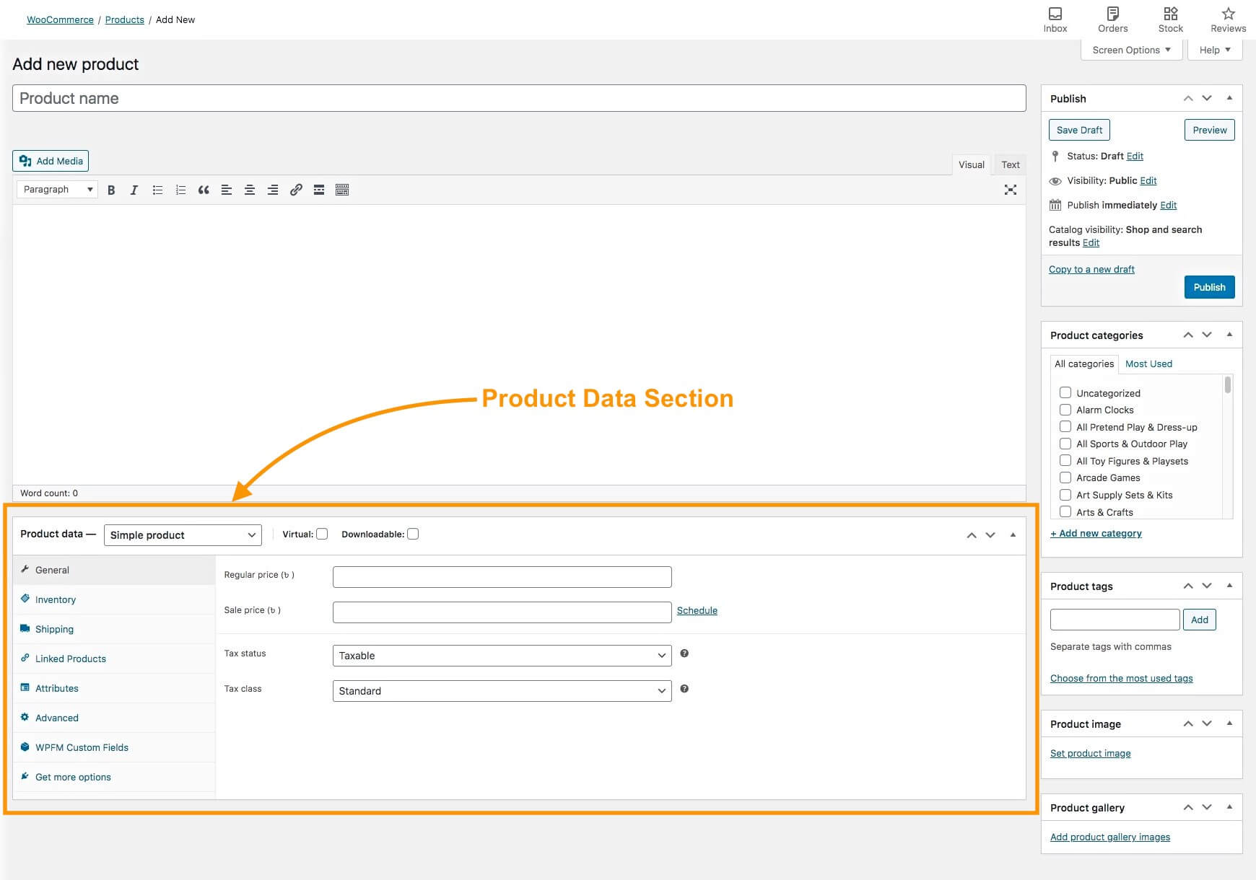Image resolution: width=1256 pixels, height=880 pixels.
Task: Click the Orders icon in the top bar
Action: click(x=1112, y=14)
